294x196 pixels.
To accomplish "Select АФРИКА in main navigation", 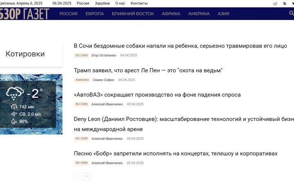I will 171,14.
